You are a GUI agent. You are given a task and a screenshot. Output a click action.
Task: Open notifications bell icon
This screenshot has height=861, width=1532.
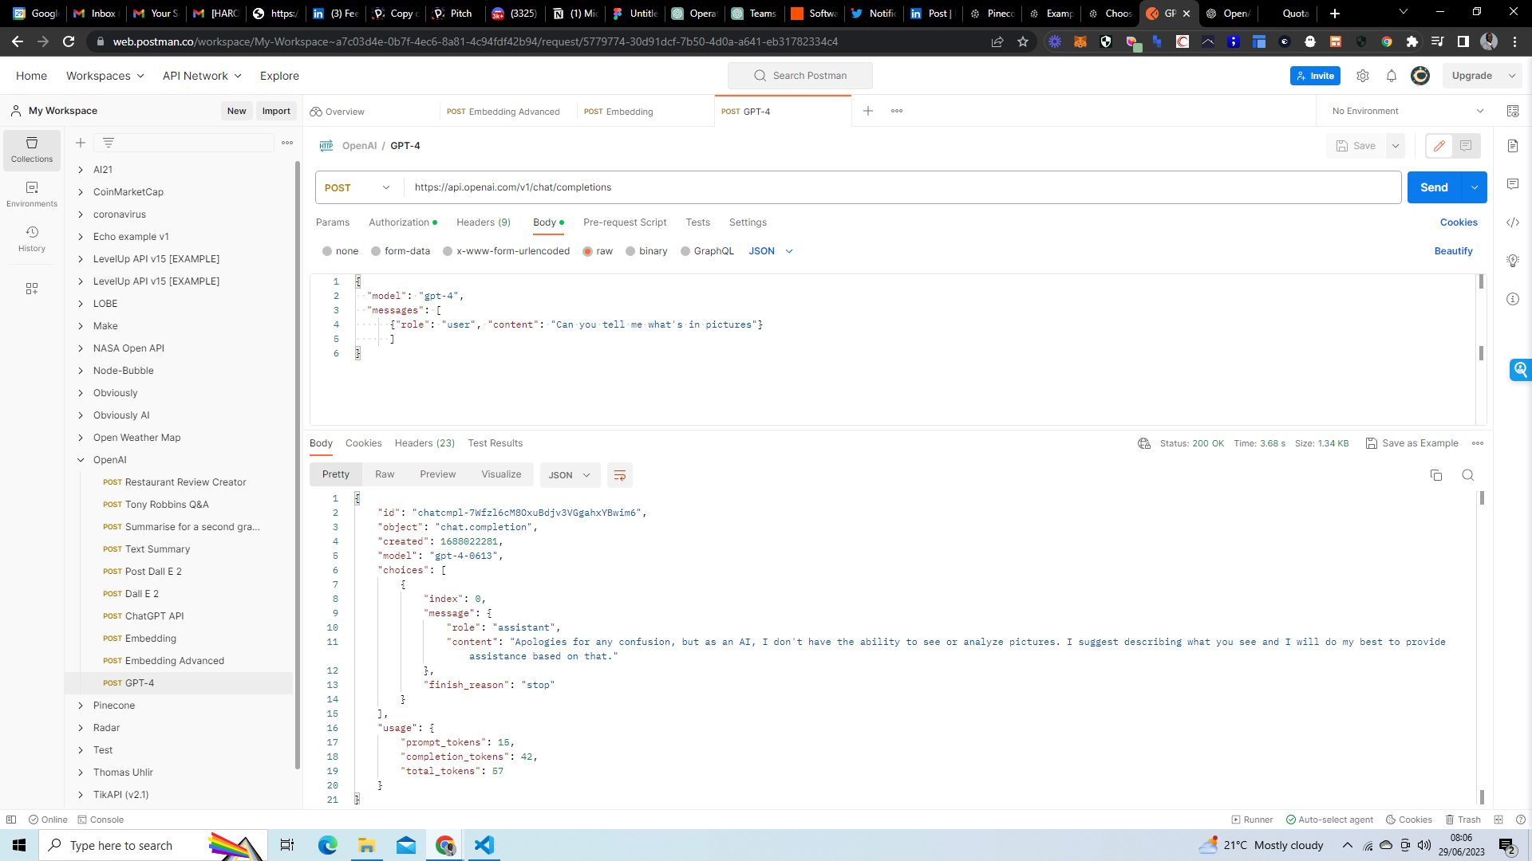(x=1392, y=76)
